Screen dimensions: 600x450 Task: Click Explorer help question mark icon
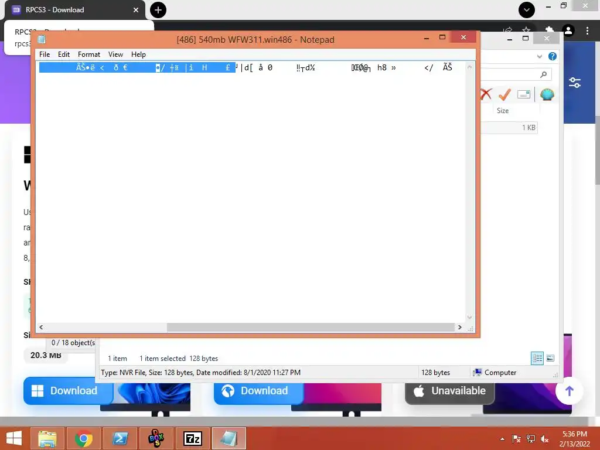pyautogui.click(x=552, y=56)
